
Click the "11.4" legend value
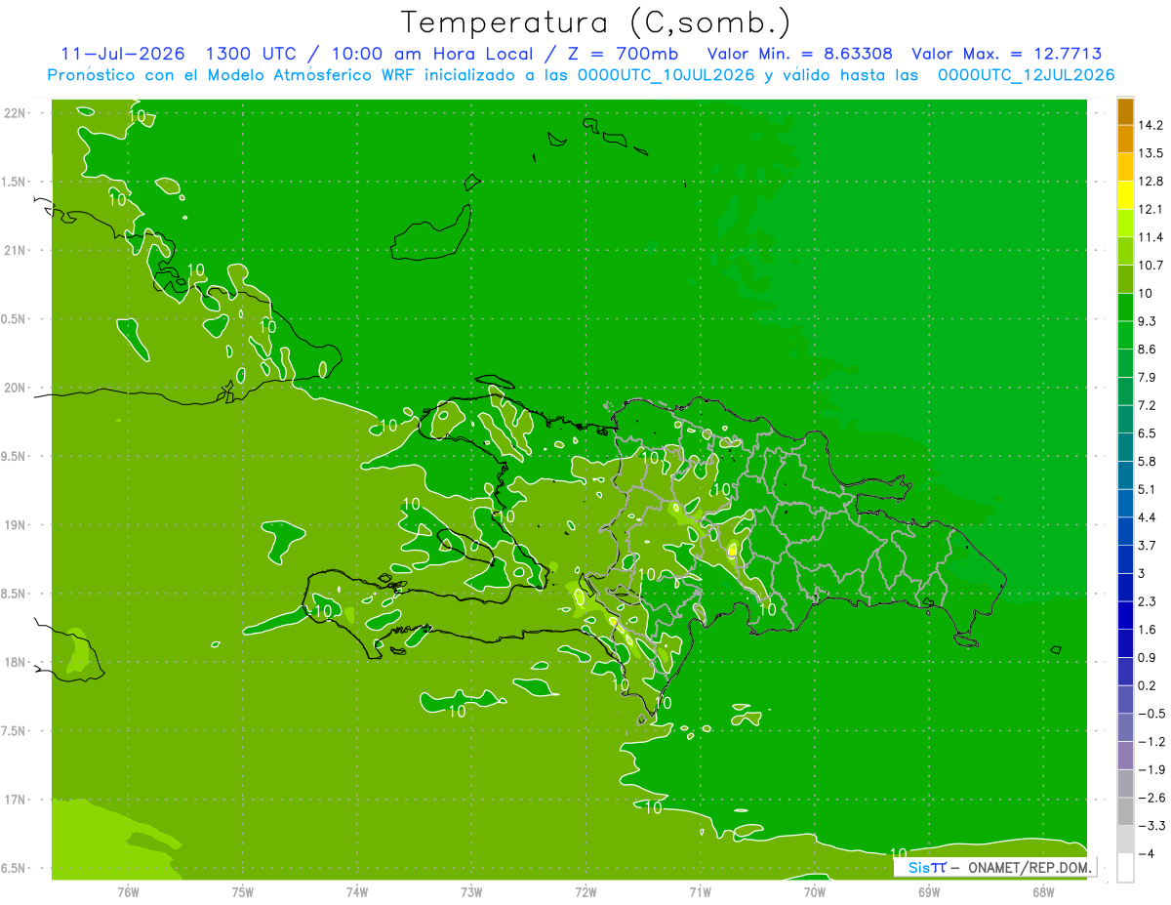click(1150, 237)
